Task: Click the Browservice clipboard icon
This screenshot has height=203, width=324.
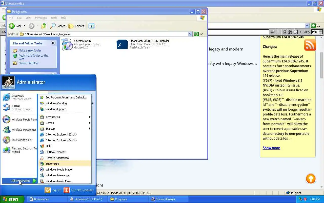Action: [x=296, y=32]
